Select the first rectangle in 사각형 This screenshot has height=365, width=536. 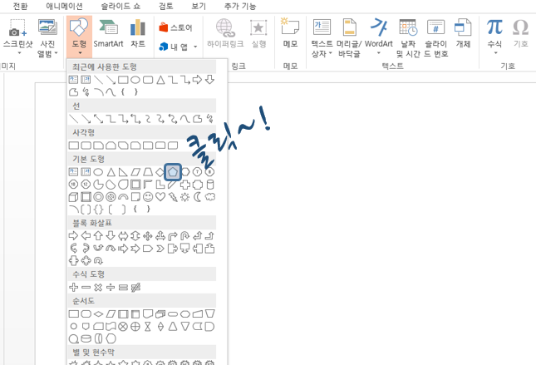pyautogui.click(x=73, y=146)
